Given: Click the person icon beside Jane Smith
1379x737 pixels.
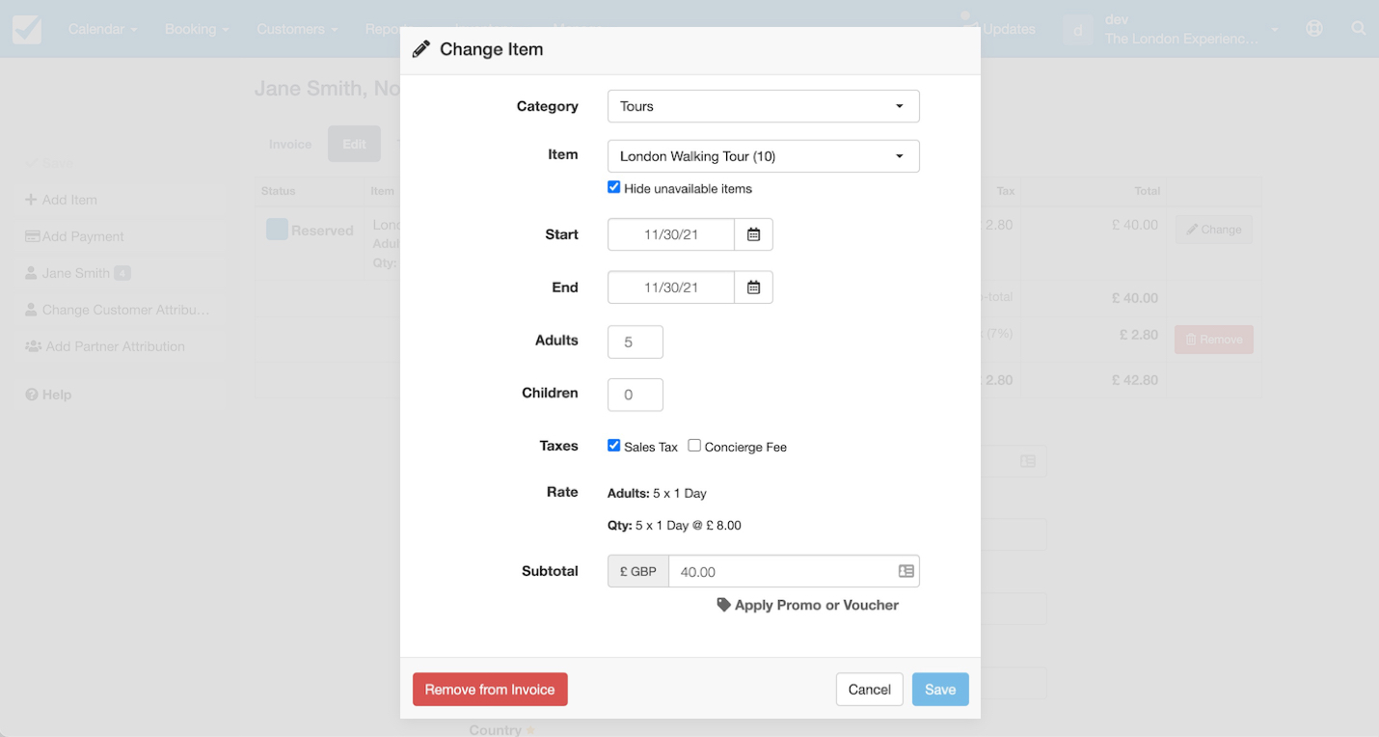Looking at the screenshot, I should (x=31, y=273).
